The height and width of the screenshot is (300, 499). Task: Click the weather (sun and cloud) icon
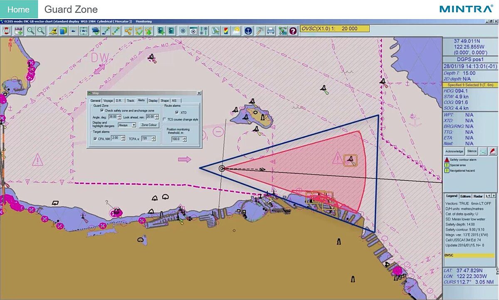point(236,30)
